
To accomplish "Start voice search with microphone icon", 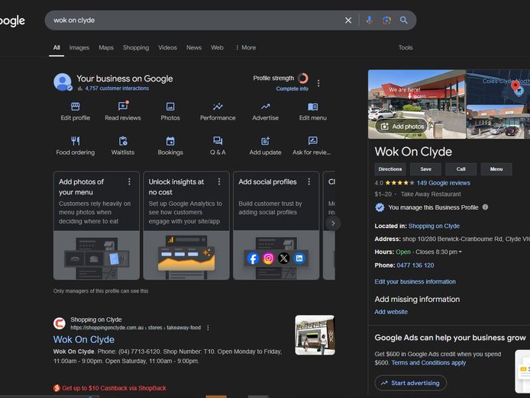I will (x=370, y=21).
